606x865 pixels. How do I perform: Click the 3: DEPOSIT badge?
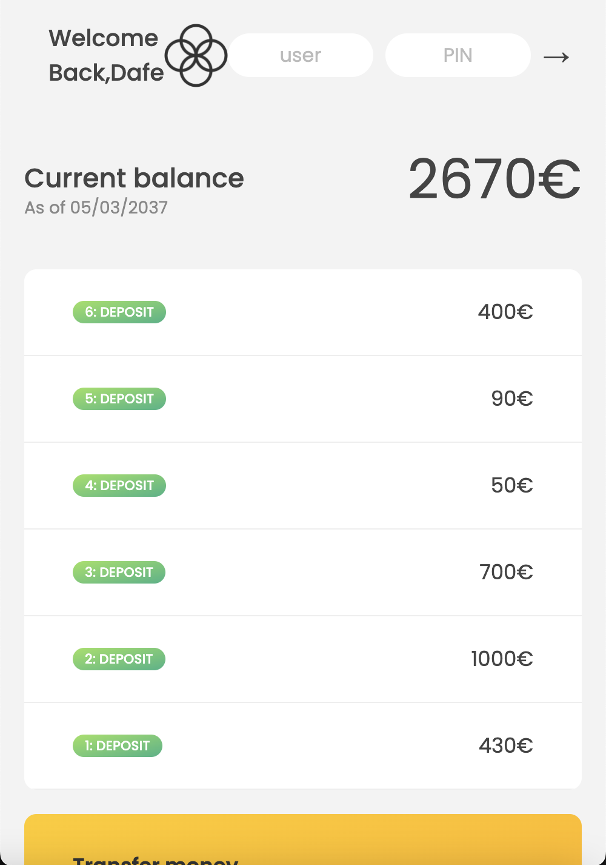point(119,573)
